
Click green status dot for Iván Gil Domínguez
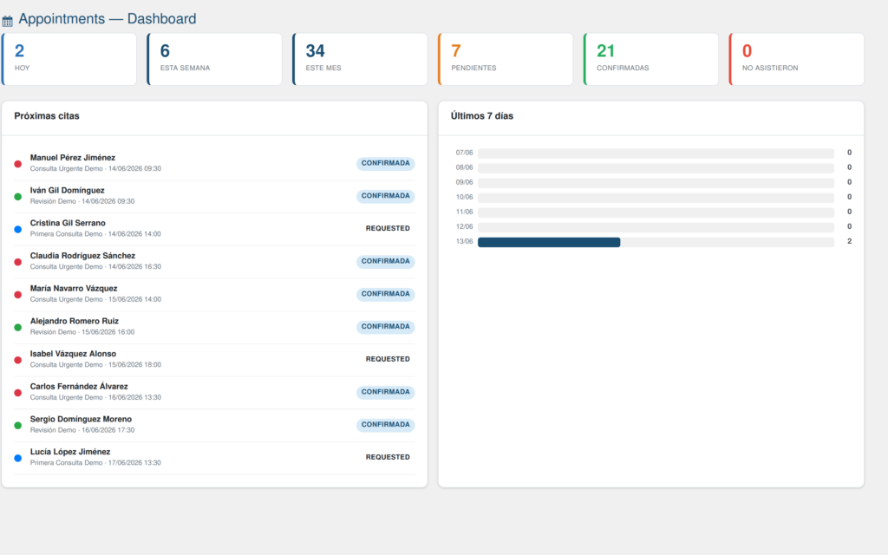[18, 197]
